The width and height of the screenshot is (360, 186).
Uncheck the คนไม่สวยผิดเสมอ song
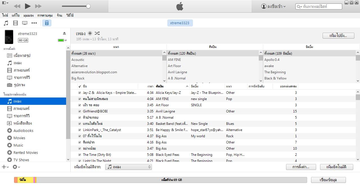point(80,99)
